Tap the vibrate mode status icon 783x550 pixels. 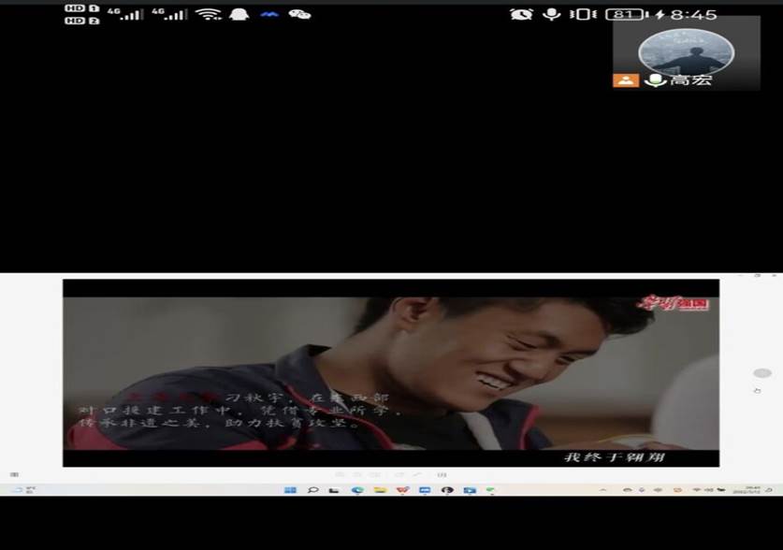click(x=583, y=14)
